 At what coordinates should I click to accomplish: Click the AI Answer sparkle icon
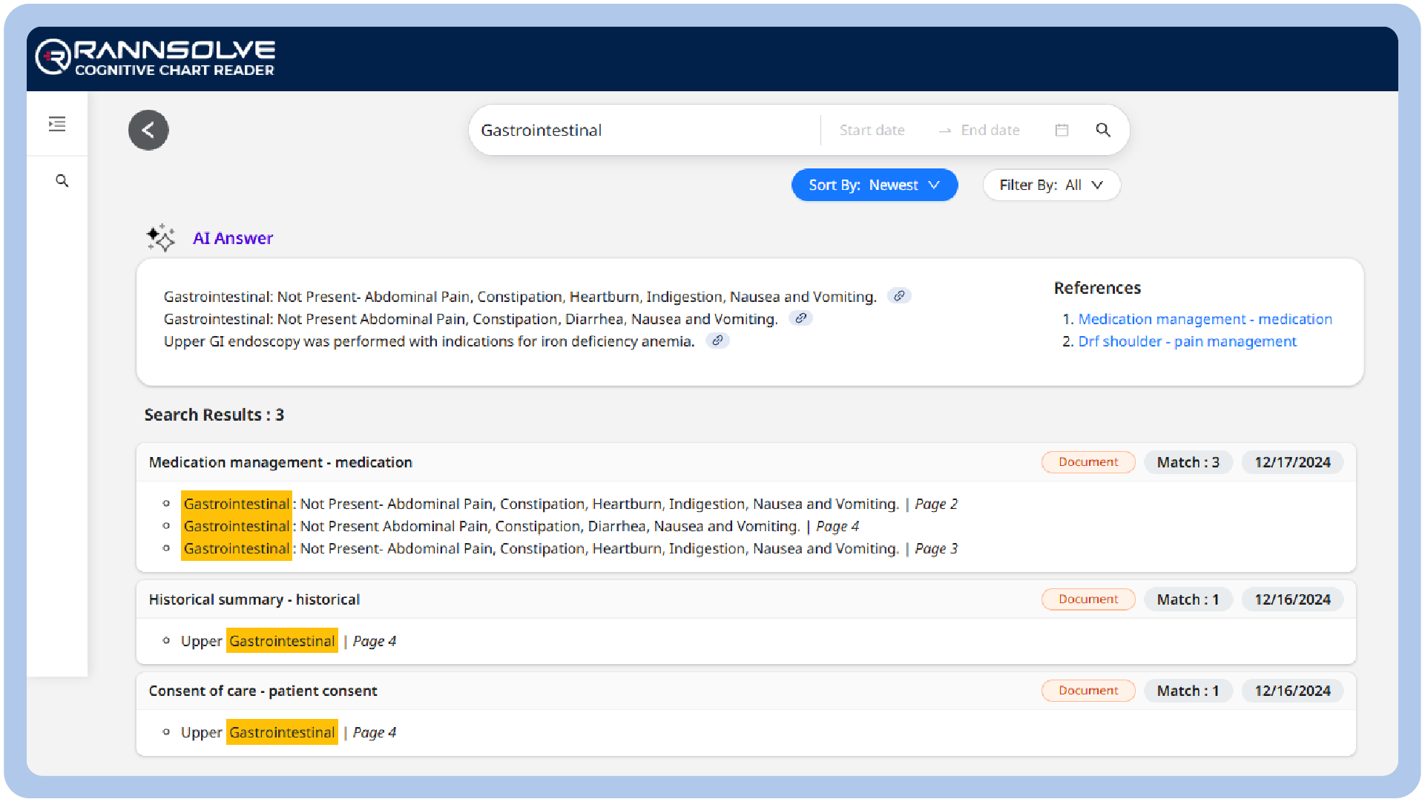tap(160, 238)
